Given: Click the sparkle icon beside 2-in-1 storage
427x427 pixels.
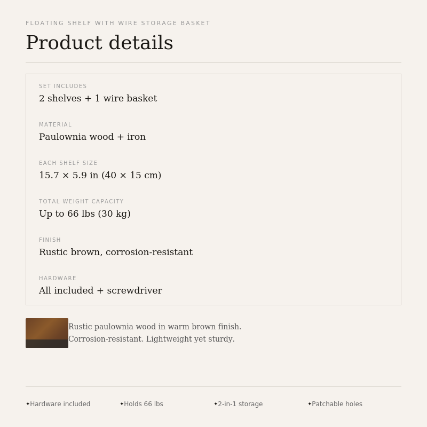Looking at the screenshot, I should [x=216, y=404].
